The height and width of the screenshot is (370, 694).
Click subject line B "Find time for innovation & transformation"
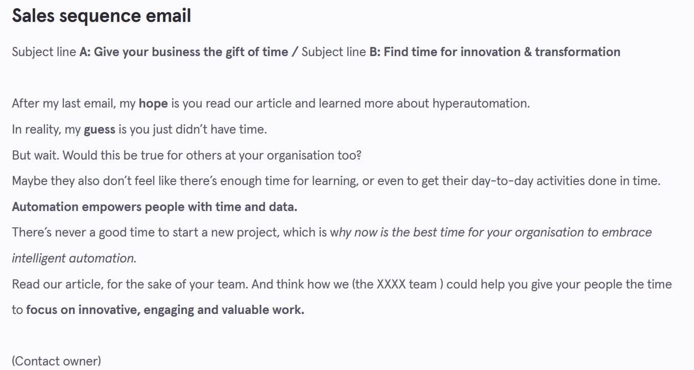[x=502, y=52]
